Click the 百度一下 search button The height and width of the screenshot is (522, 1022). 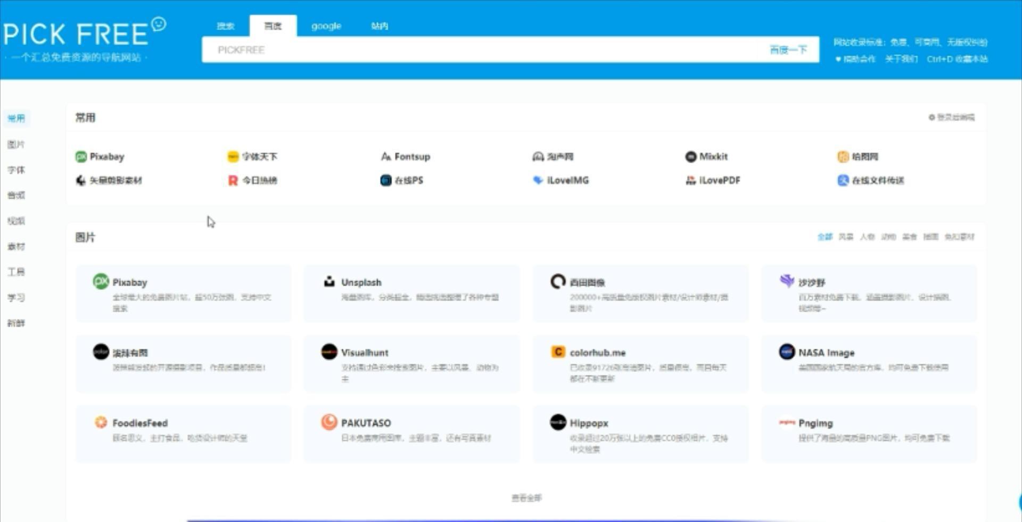[x=788, y=50]
